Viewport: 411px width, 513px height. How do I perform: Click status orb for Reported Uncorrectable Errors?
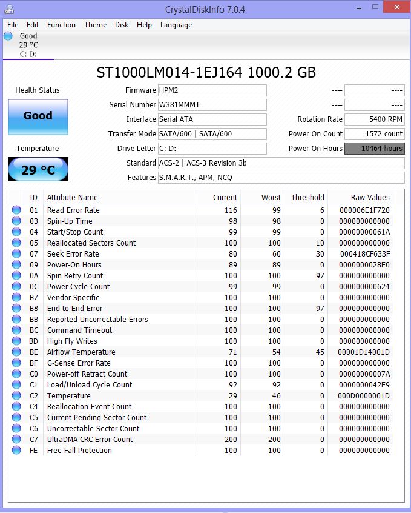(16, 319)
